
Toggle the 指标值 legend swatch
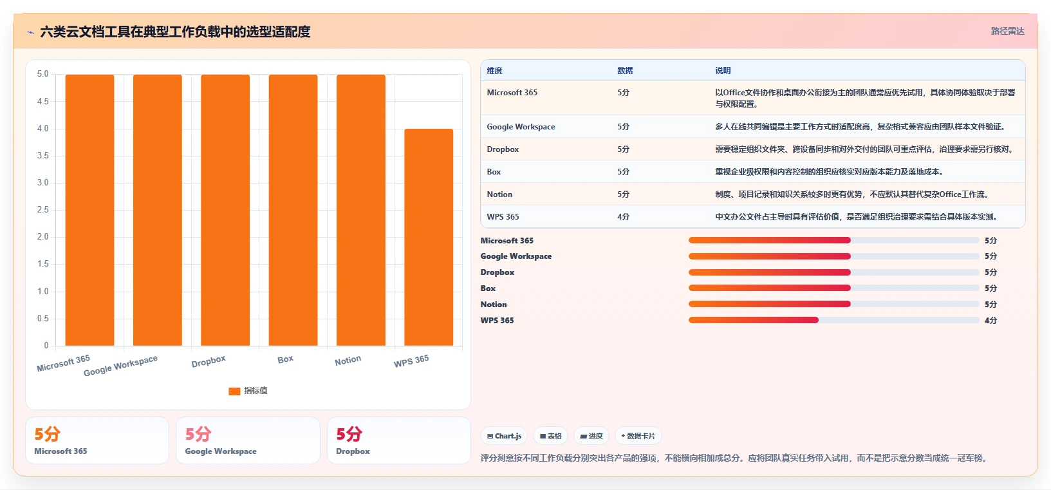click(234, 391)
